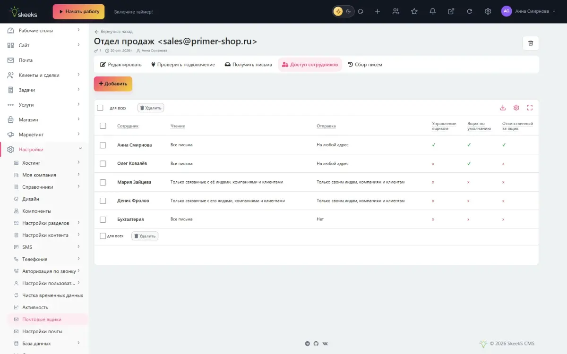
Task: Open Настройки почты submenu item
Action: point(47,331)
